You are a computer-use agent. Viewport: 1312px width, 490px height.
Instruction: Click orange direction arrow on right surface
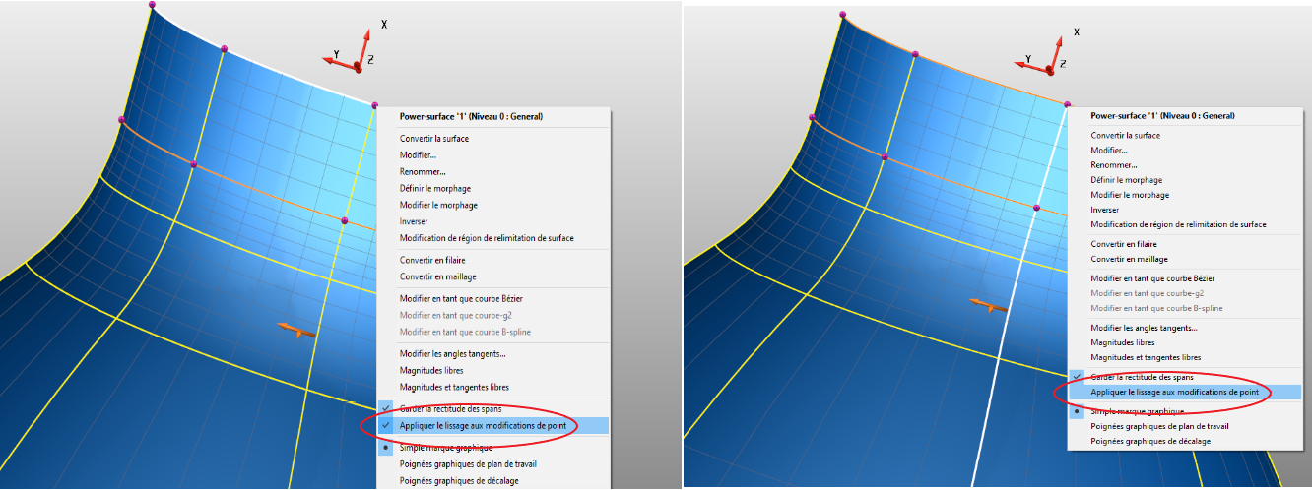point(988,306)
